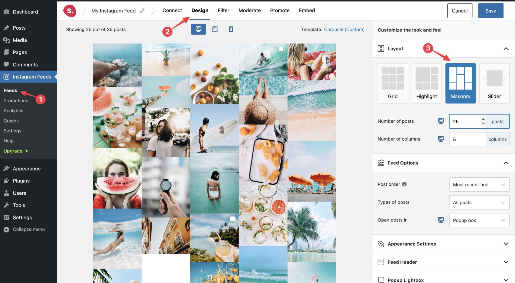Screen dimensions: 515x283
Task: Click the info icon beside Post order
Action: tap(404, 184)
